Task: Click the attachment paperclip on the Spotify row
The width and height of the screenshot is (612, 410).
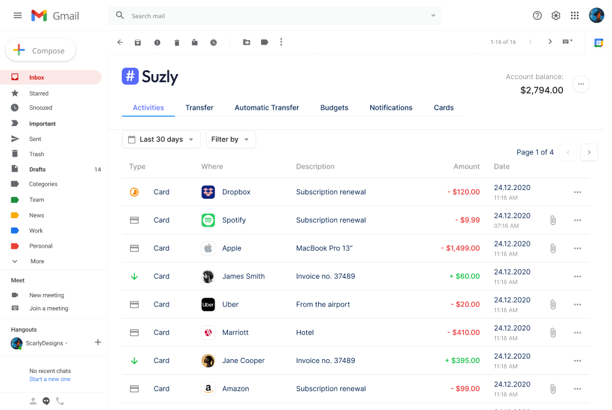Action: 553,220
